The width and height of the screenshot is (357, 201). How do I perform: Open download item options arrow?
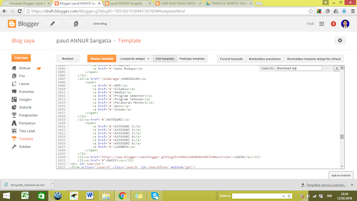point(52,183)
